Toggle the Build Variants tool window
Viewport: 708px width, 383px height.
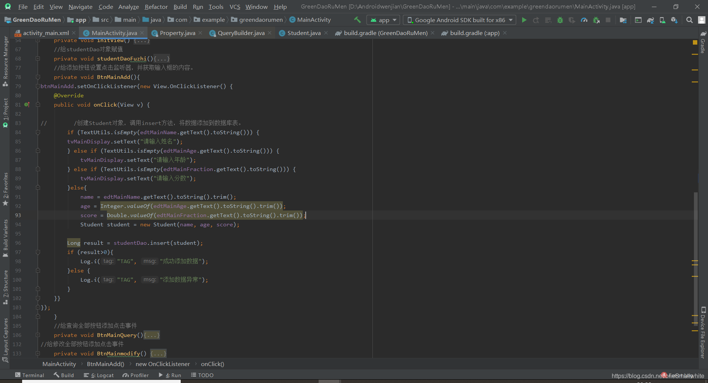5,238
